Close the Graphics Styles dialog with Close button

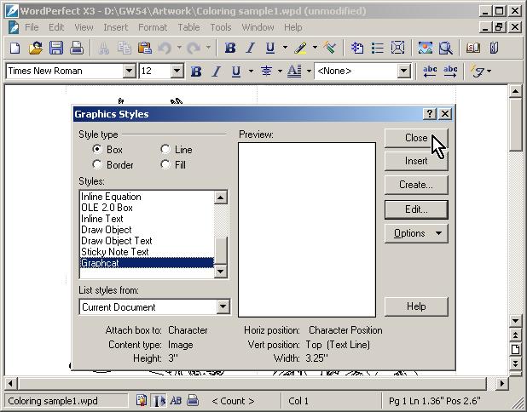coord(416,138)
